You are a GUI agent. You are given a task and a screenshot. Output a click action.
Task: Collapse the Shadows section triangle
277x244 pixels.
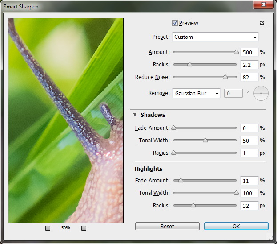135,115
